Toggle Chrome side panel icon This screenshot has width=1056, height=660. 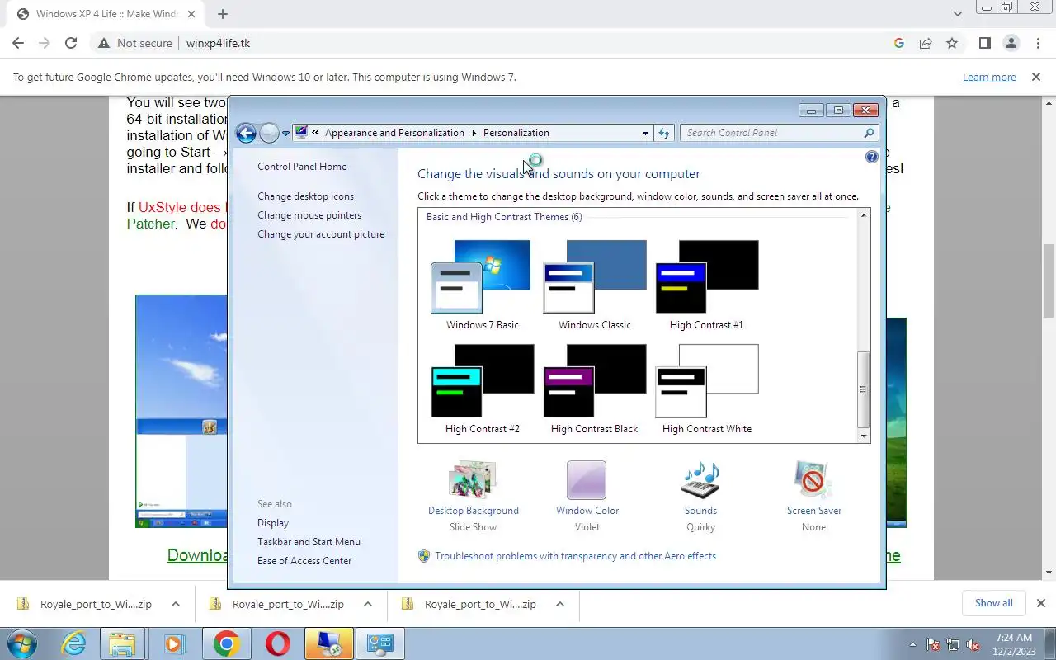click(x=984, y=43)
